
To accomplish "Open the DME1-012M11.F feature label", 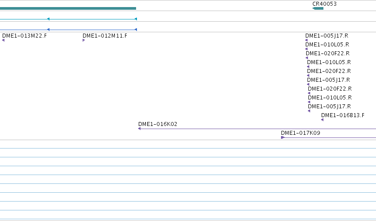I will (x=105, y=36).
